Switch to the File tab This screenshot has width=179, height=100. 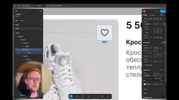tap(17, 21)
